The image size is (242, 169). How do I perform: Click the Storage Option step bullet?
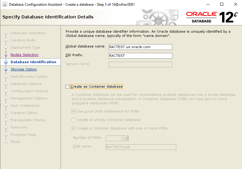pos(6,70)
